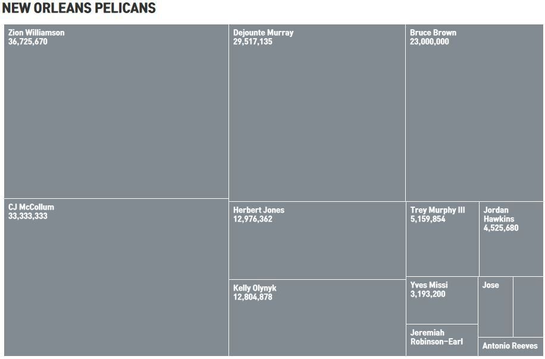Select the CJ McCollum salary block
545x359 pixels.
tap(116, 277)
